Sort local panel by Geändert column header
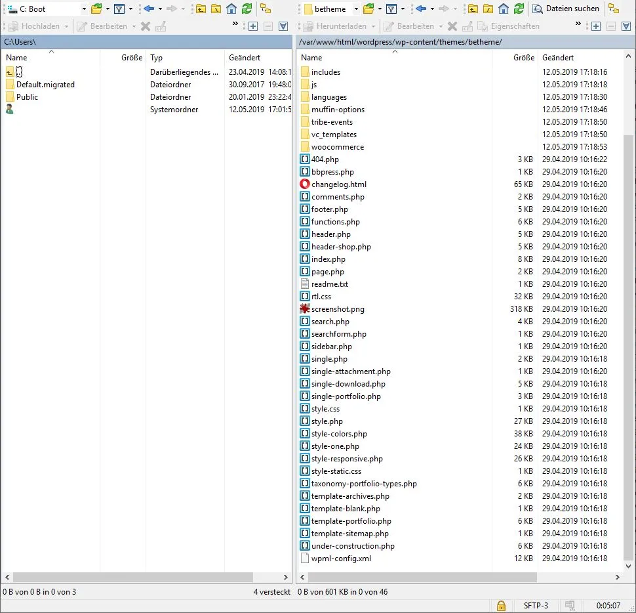 click(x=258, y=58)
